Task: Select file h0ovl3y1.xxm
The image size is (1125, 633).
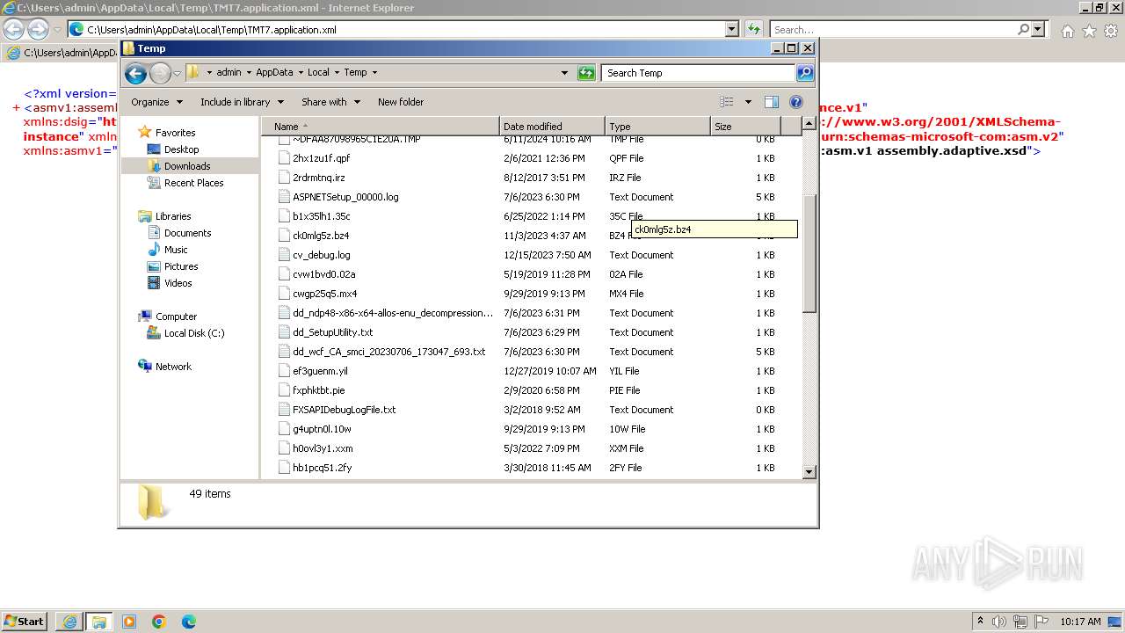Action: coord(323,448)
